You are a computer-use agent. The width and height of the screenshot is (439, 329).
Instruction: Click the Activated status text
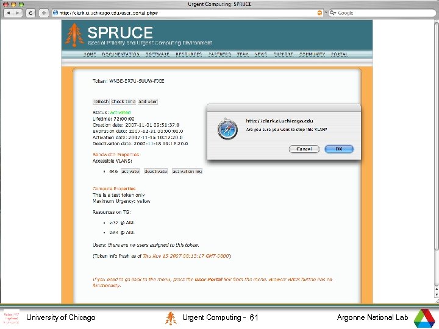120,113
